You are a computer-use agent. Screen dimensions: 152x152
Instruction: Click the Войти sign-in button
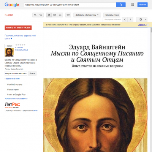[142, 5]
